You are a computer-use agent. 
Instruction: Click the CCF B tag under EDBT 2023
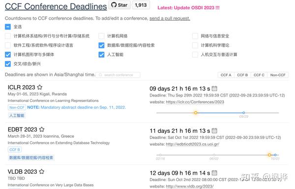click(15, 150)
